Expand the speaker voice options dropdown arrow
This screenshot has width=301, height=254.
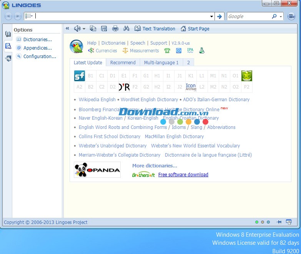(x=84, y=29)
